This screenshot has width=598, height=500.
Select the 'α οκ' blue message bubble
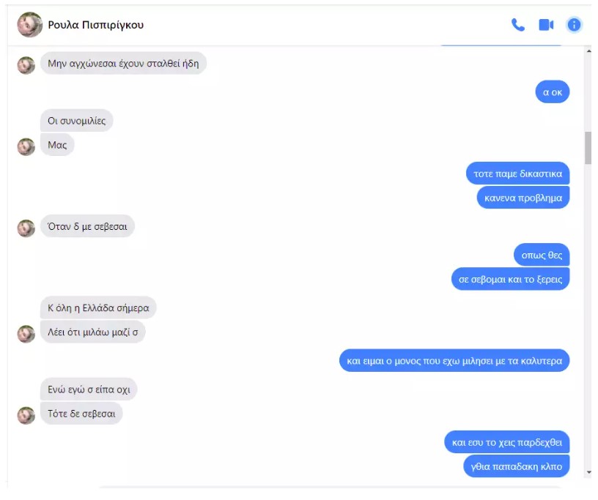[x=553, y=92]
